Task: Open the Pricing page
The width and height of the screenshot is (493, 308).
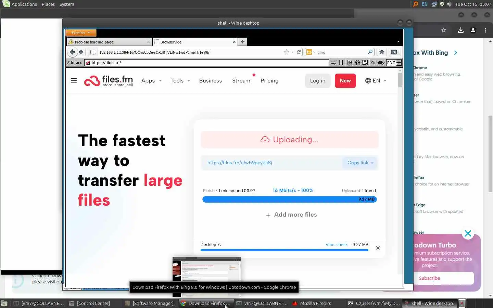Action: click(269, 81)
